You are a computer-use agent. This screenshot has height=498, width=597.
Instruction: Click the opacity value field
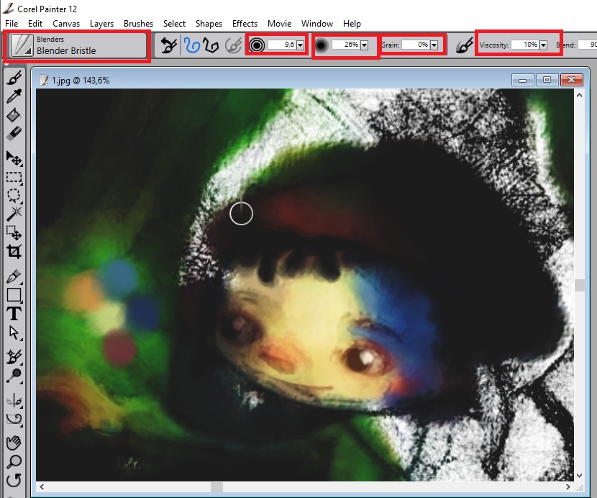tap(346, 45)
